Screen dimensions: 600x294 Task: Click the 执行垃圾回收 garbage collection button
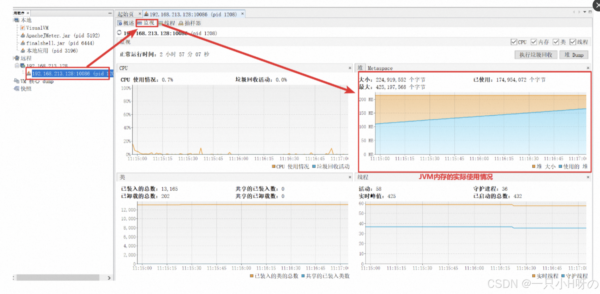[x=536, y=55]
